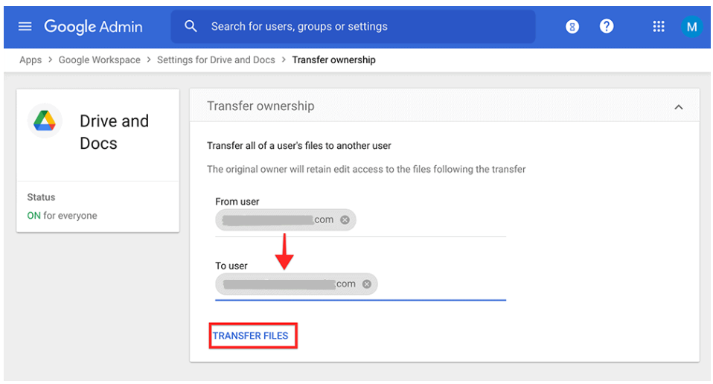
Task: Open the hamburger main menu
Action: pyautogui.click(x=25, y=27)
